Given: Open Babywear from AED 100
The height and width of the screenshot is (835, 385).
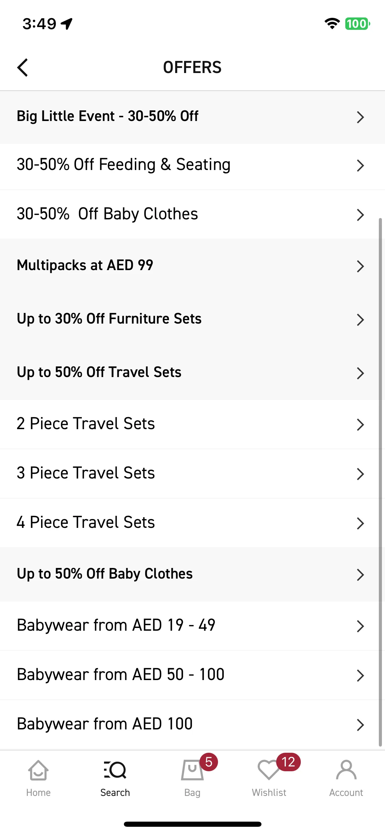Looking at the screenshot, I should point(192,725).
